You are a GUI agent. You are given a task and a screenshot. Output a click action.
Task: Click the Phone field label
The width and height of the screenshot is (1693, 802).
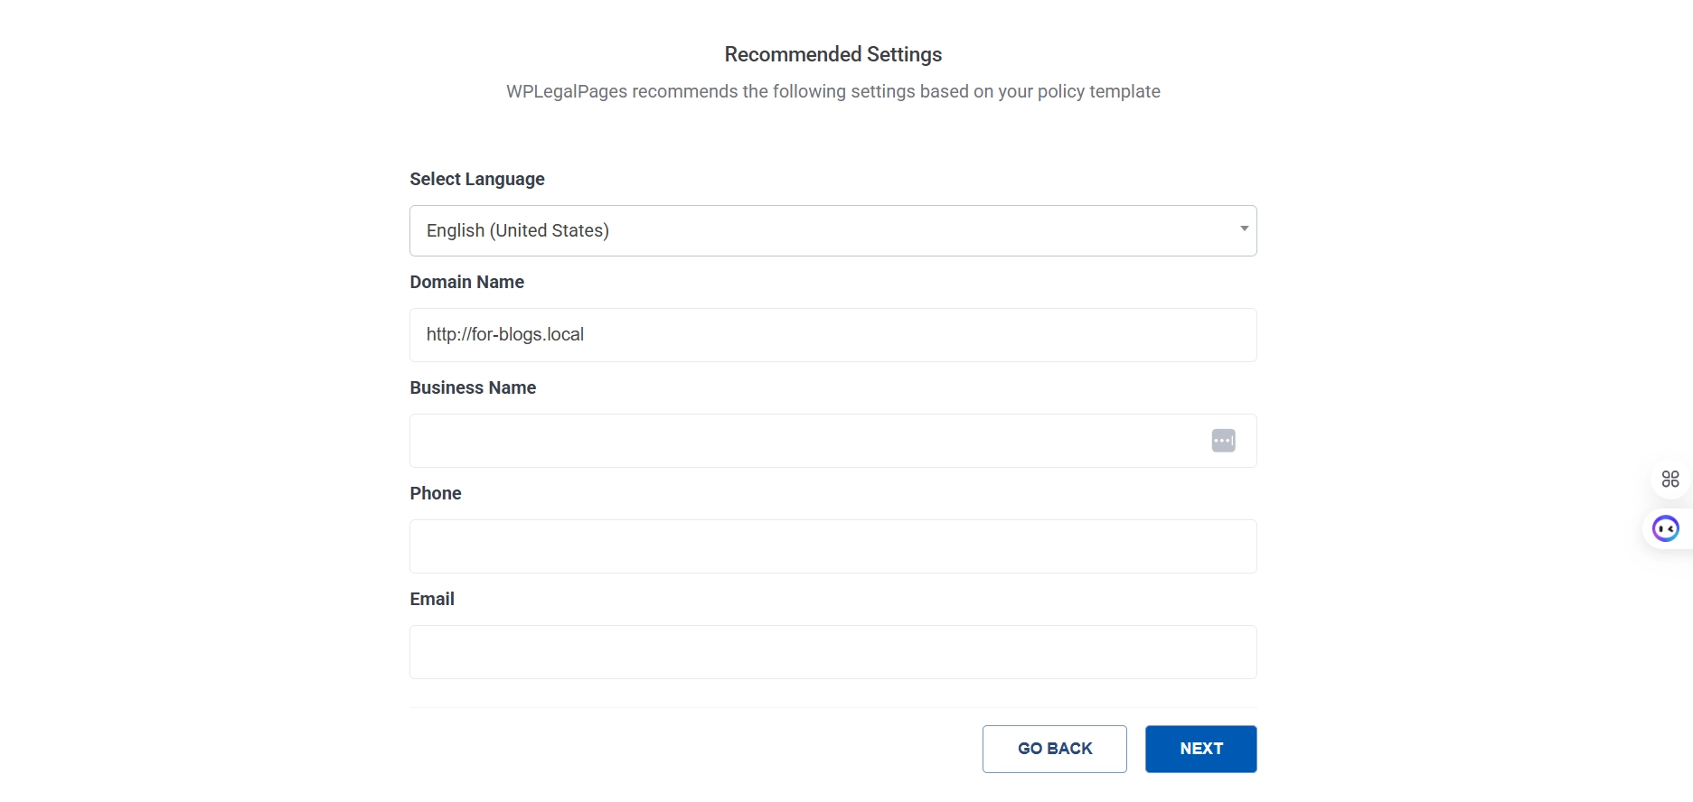click(435, 493)
